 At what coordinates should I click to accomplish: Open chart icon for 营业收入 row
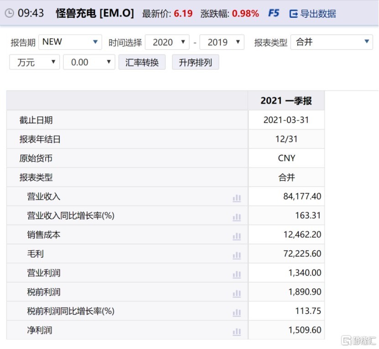pyautogui.click(x=236, y=198)
